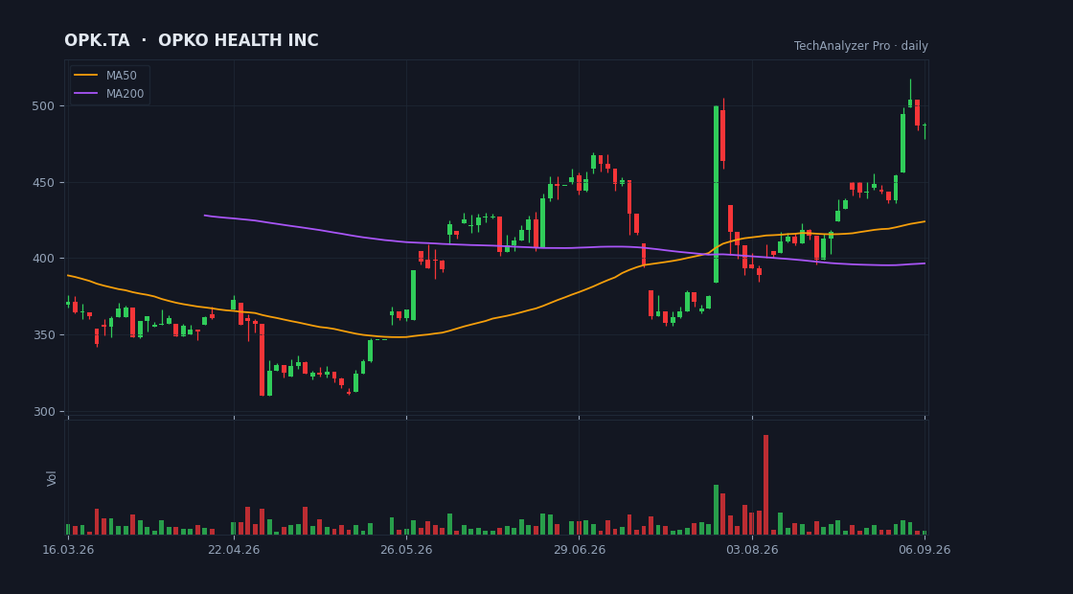1073x594 pixels.
Task: Click the tallest red volume bar
Action: tap(765, 485)
